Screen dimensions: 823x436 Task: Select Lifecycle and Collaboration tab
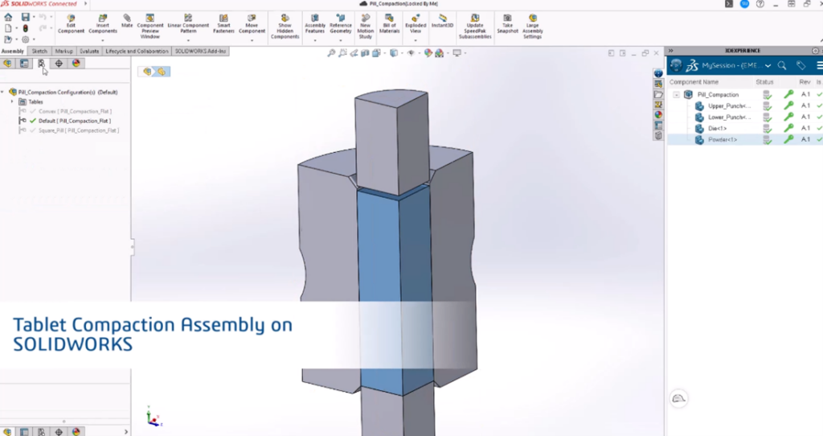tap(137, 51)
